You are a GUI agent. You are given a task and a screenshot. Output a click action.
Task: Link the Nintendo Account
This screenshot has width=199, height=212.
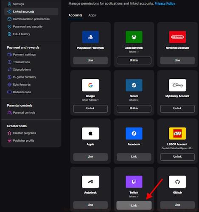(177, 60)
